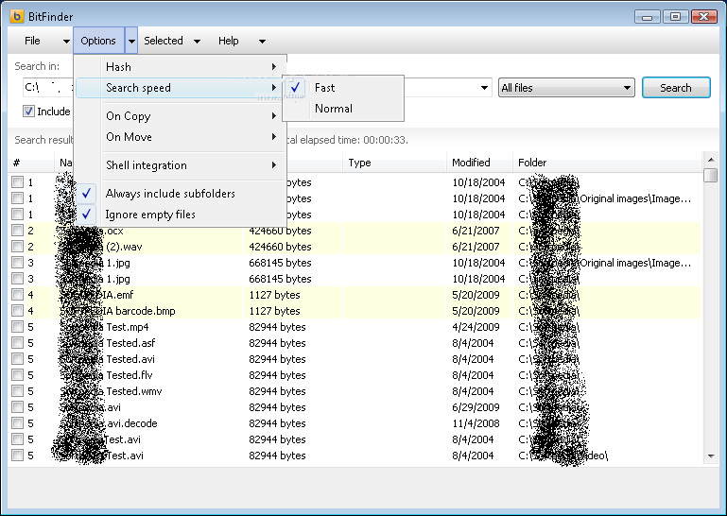Check the box for Test.mp4 row
The image size is (727, 516).
(18, 327)
